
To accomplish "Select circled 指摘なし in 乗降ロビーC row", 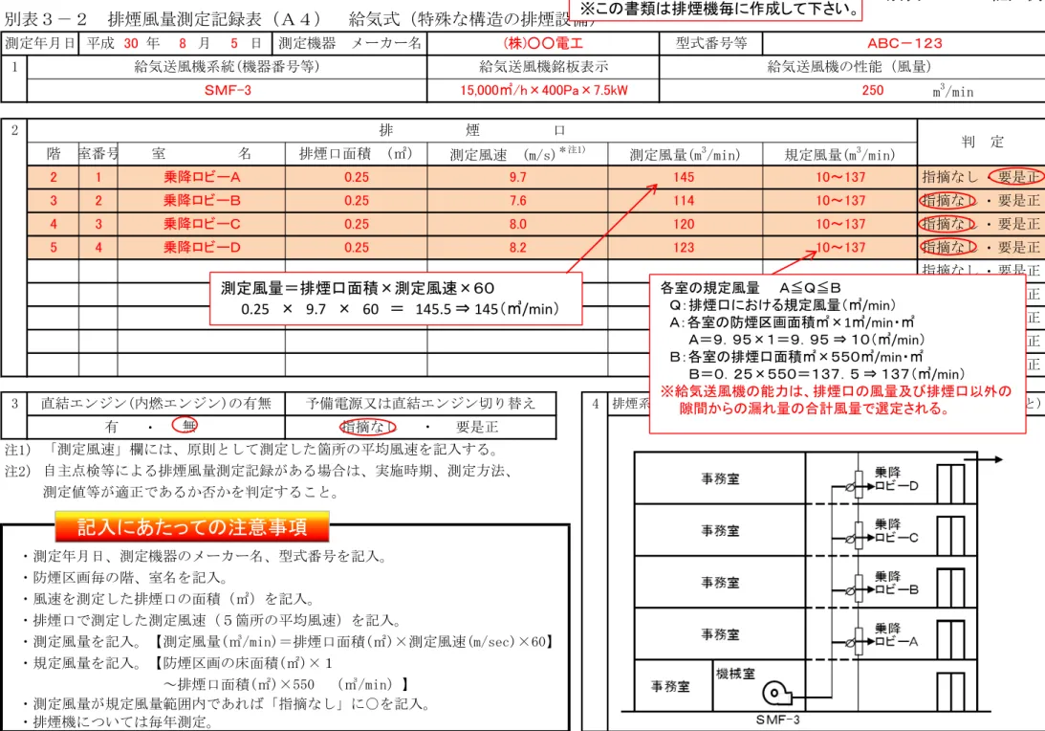I will 947,224.
